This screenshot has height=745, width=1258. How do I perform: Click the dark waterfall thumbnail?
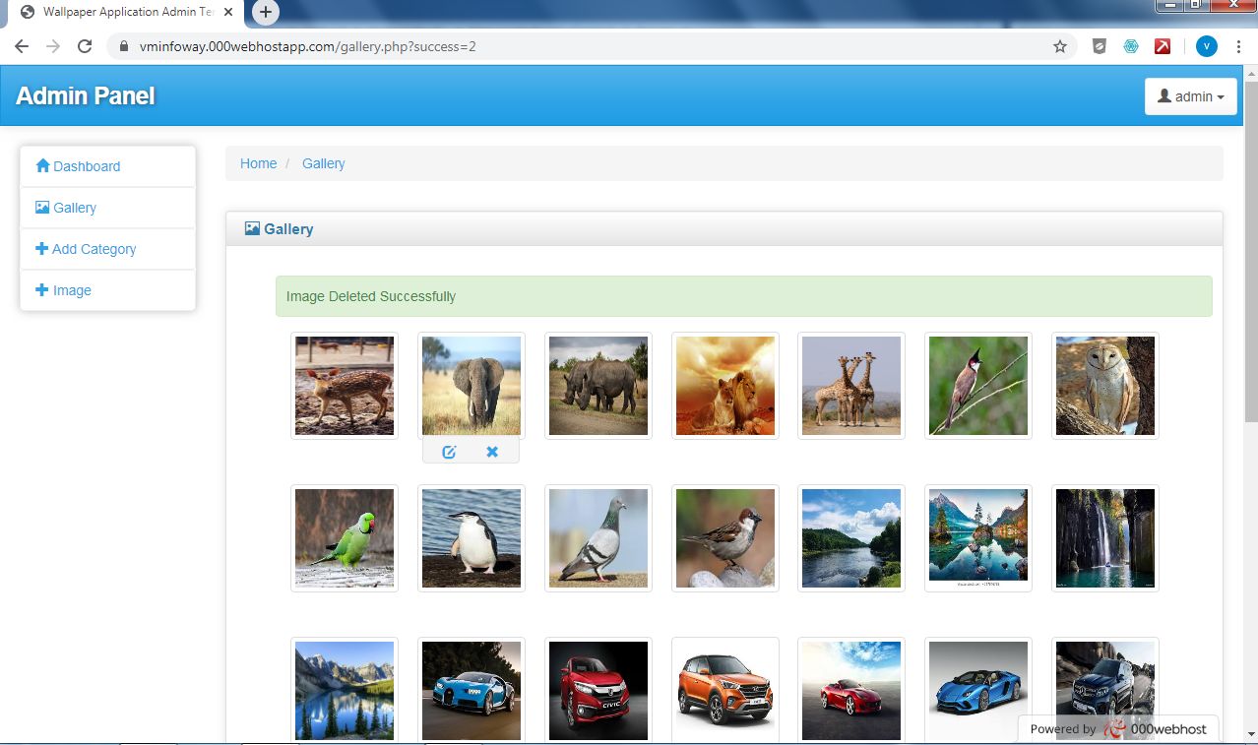point(1105,538)
